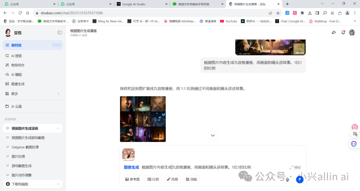Open browser extensions puzzle icon
360x191 pixels.
pos(302,13)
